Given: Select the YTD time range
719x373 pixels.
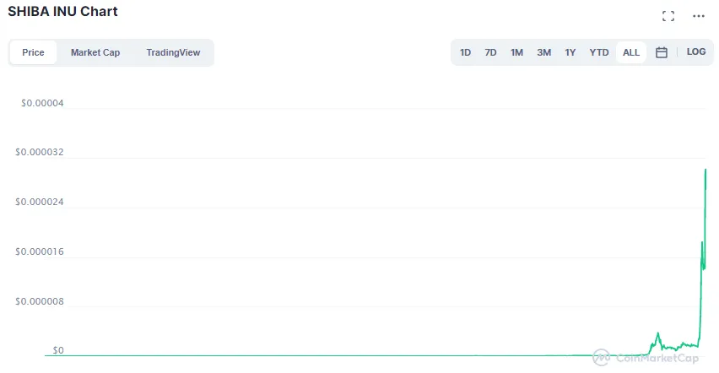Looking at the screenshot, I should coord(599,52).
